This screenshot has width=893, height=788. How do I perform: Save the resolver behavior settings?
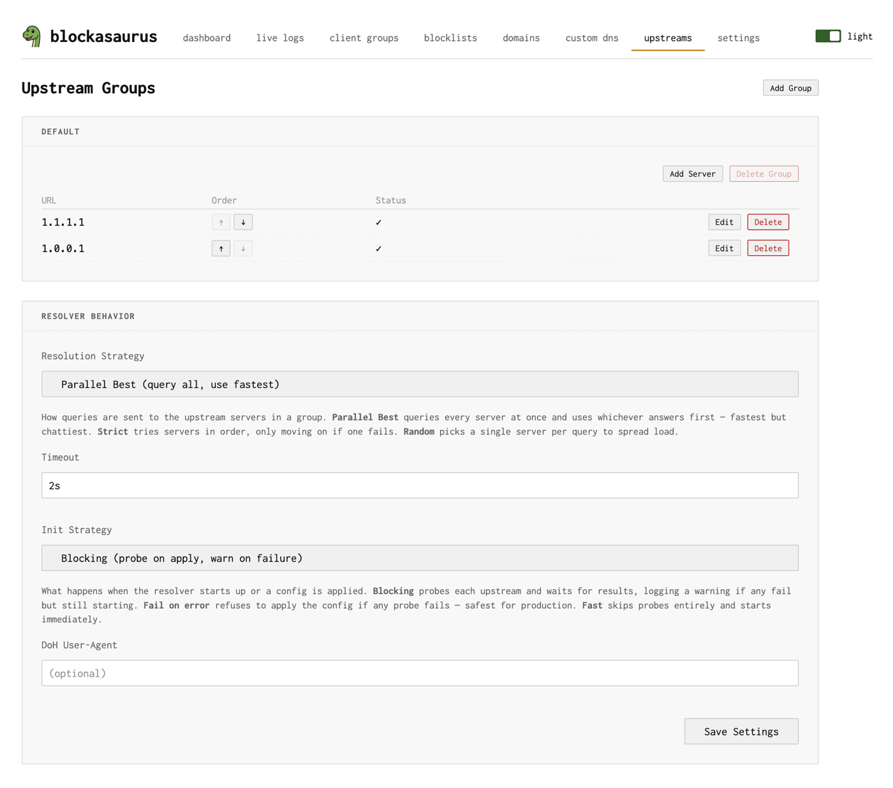[741, 731]
